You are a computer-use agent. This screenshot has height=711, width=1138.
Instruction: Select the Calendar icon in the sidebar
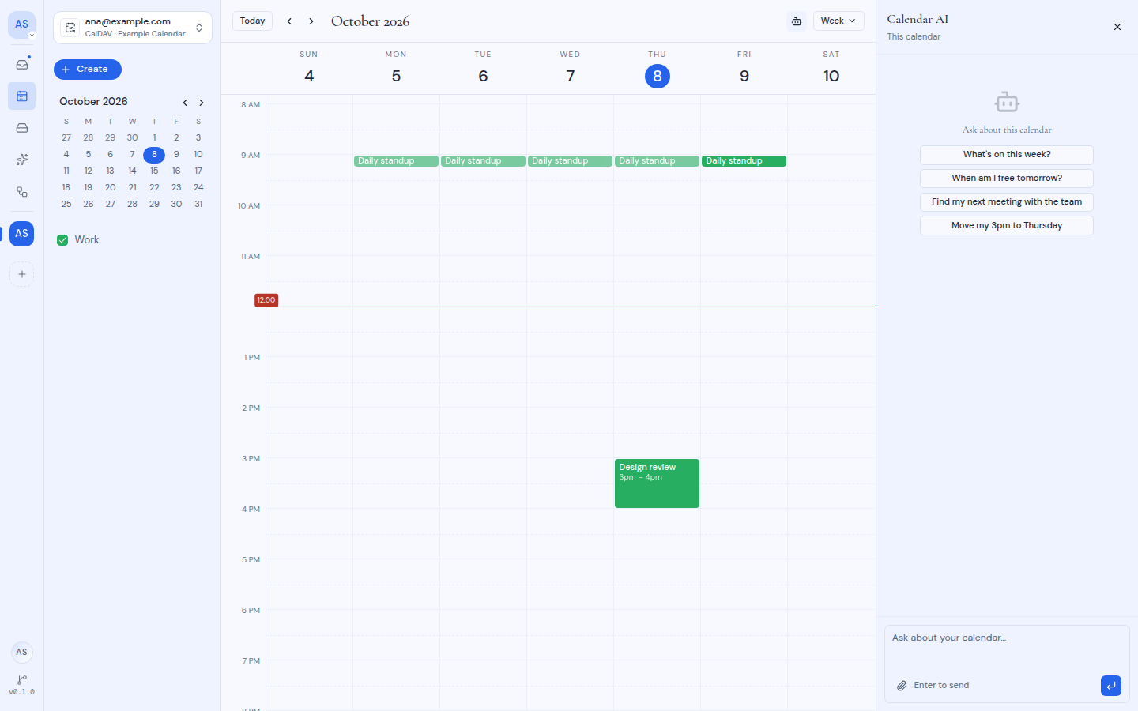[22, 96]
